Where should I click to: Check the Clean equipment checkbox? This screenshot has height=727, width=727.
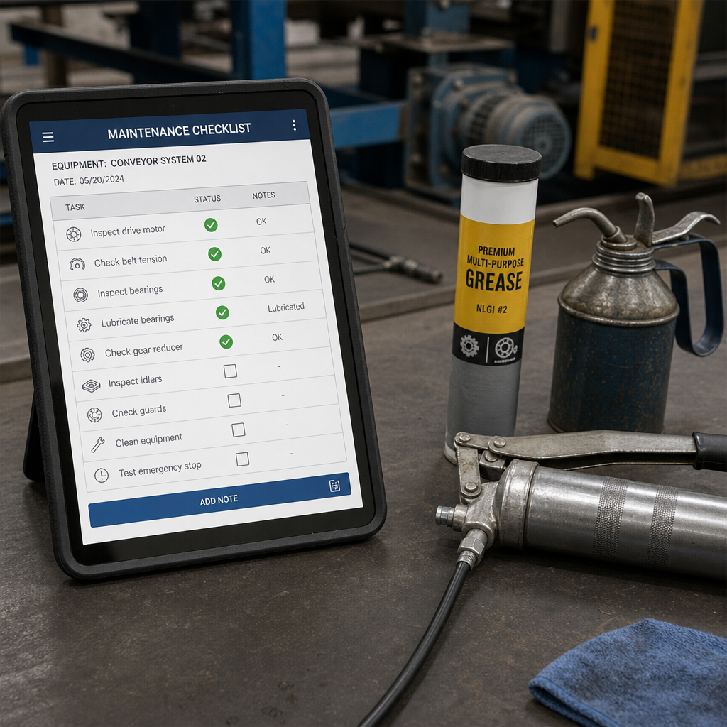(239, 430)
